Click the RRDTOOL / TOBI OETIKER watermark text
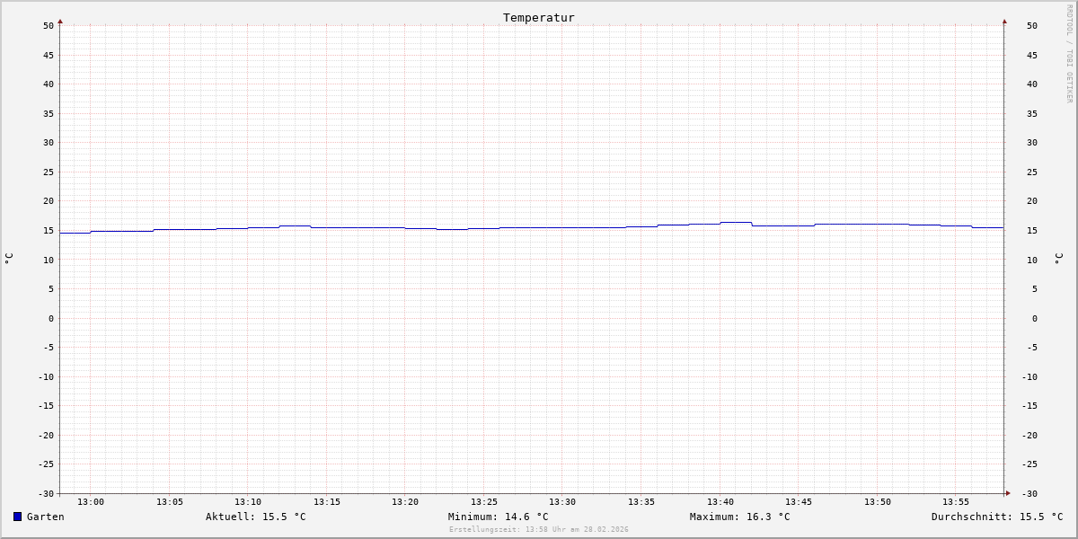The height and width of the screenshot is (539, 1078). 1069,54
